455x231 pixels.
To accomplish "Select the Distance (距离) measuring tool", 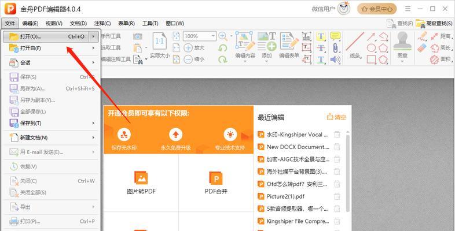I will (x=441, y=36).
